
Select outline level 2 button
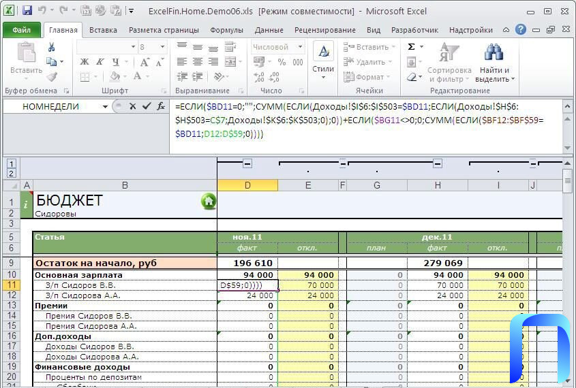point(12,174)
